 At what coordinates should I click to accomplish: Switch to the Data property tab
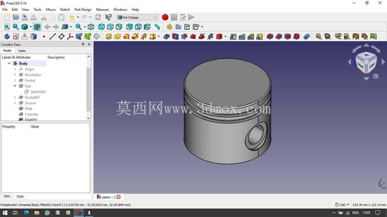pos(20,196)
